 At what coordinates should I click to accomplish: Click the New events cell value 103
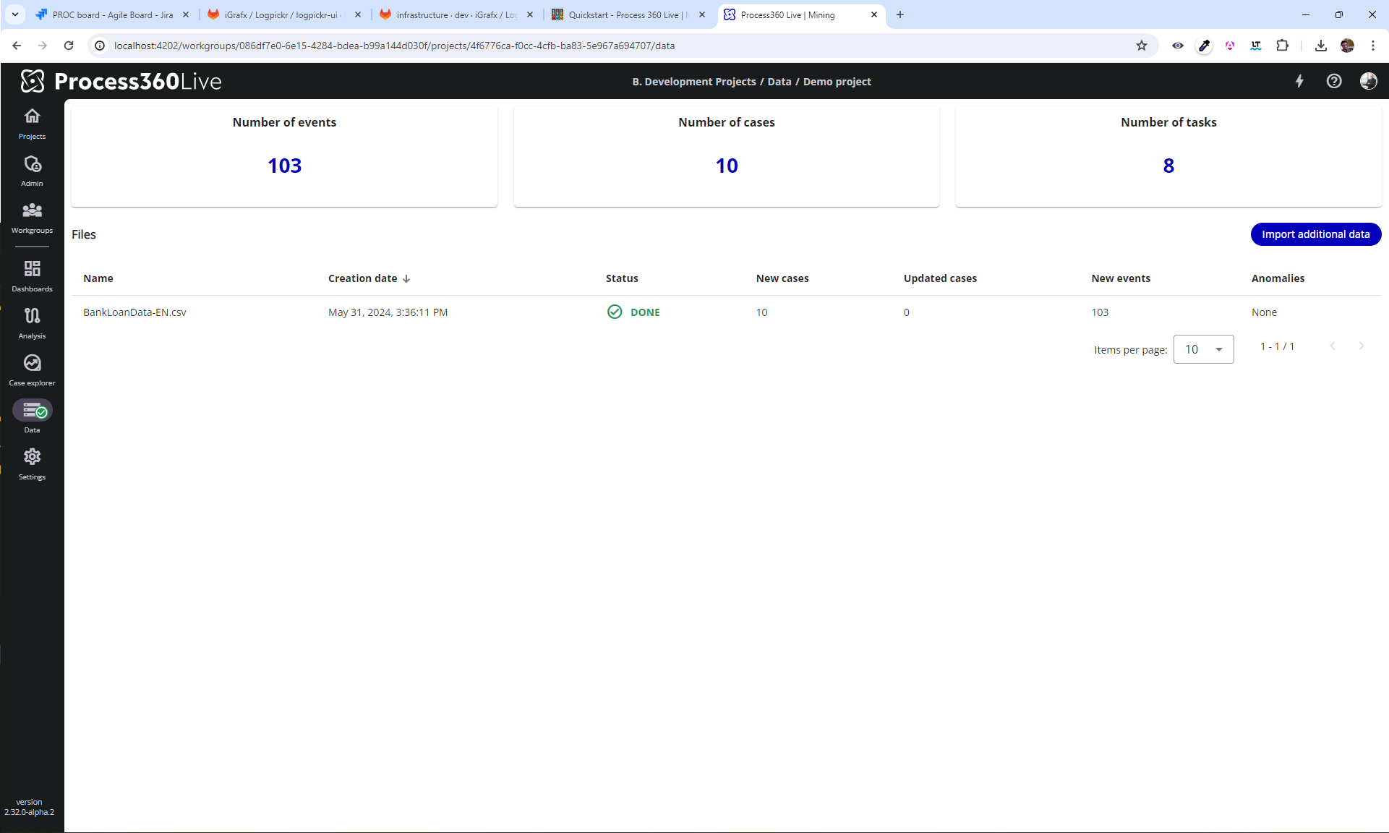coord(1100,312)
